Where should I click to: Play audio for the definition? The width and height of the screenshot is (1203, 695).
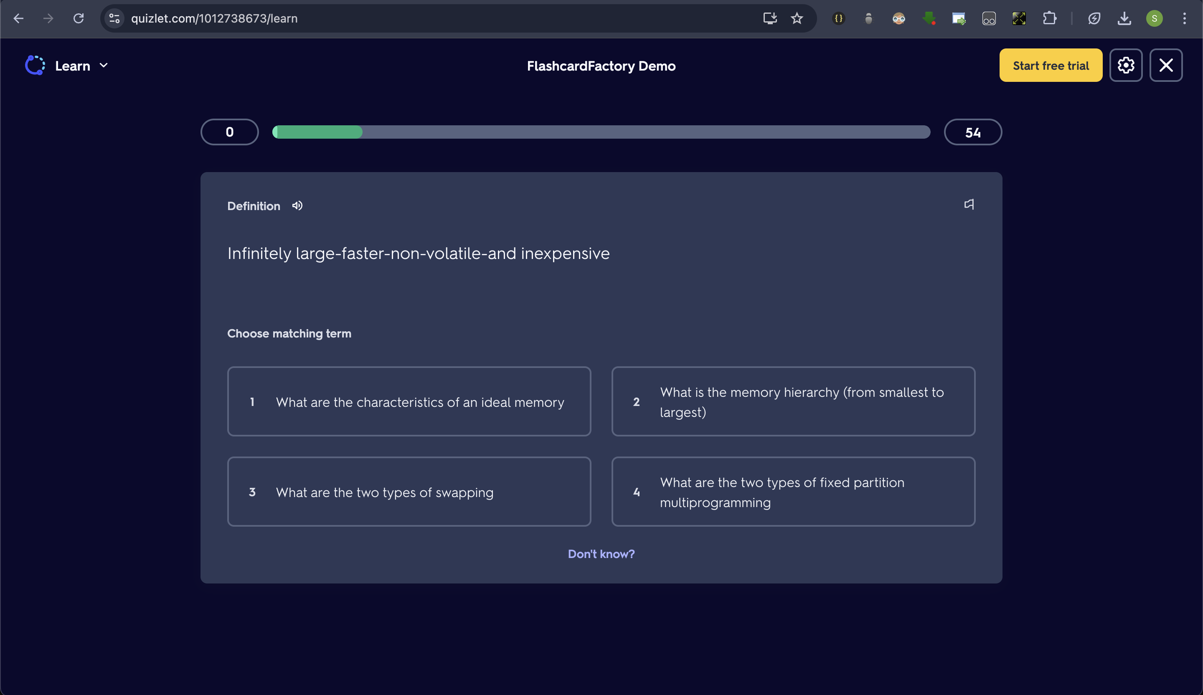click(297, 206)
